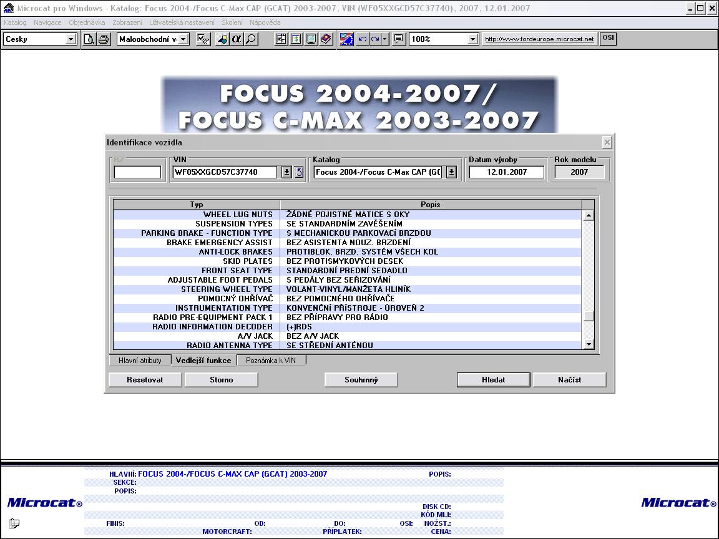Image resolution: width=719 pixels, height=539 pixels.
Task: Click the Hledat button
Action: [493, 379]
